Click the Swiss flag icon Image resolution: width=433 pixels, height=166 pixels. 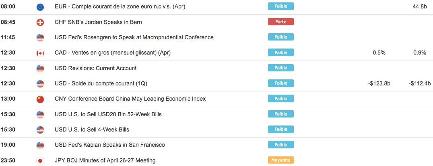coord(40,22)
